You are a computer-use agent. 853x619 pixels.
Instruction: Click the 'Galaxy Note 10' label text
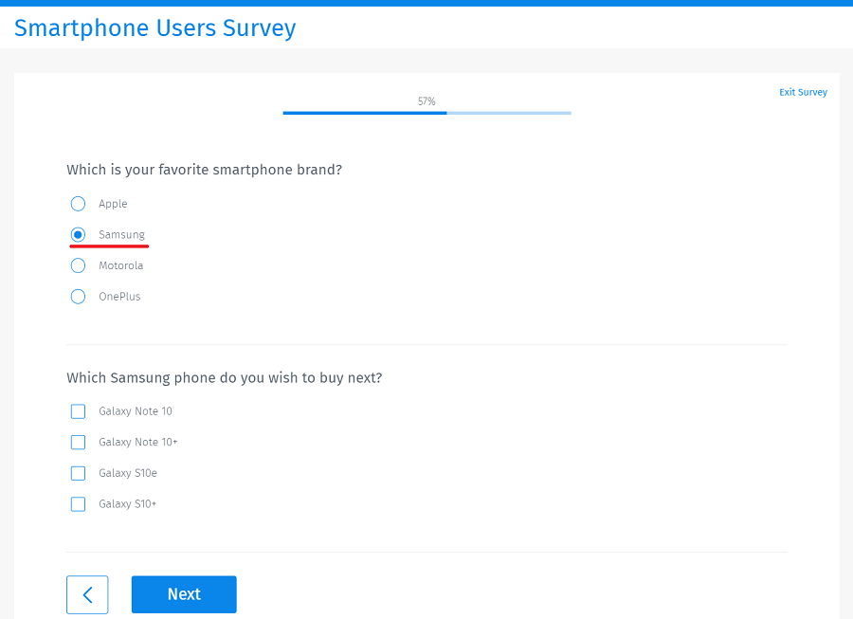pos(136,411)
